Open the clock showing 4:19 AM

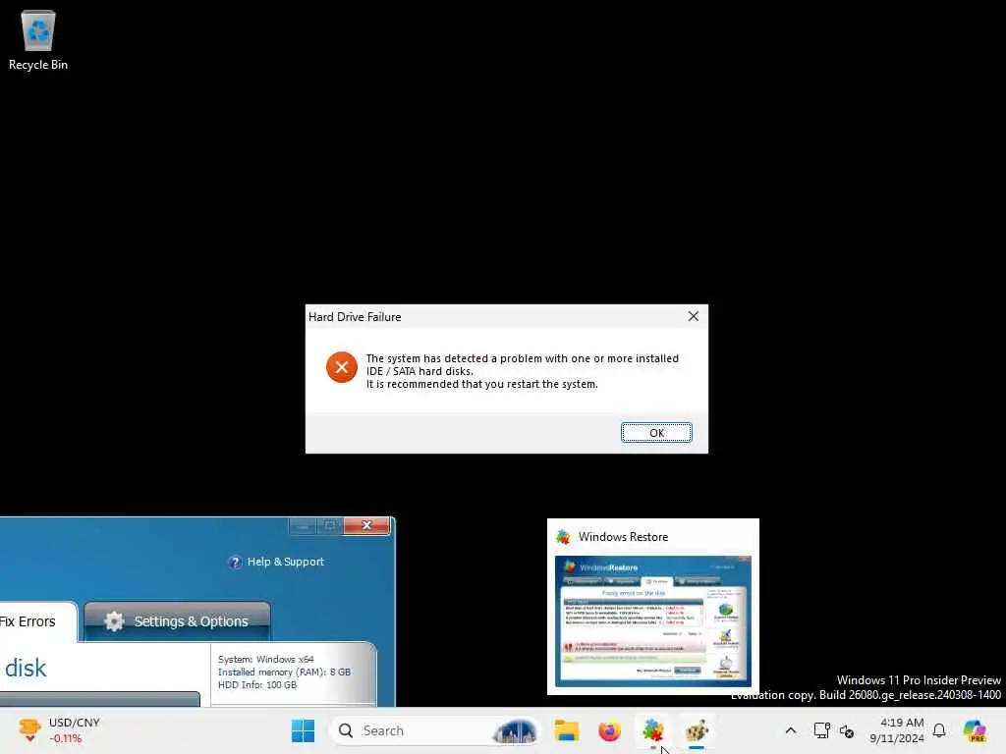click(x=897, y=730)
